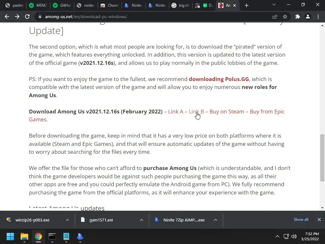This screenshot has height=244, width=325.
Task: Switch to the ninite tab with globe icon
Action: tap(86, 6)
